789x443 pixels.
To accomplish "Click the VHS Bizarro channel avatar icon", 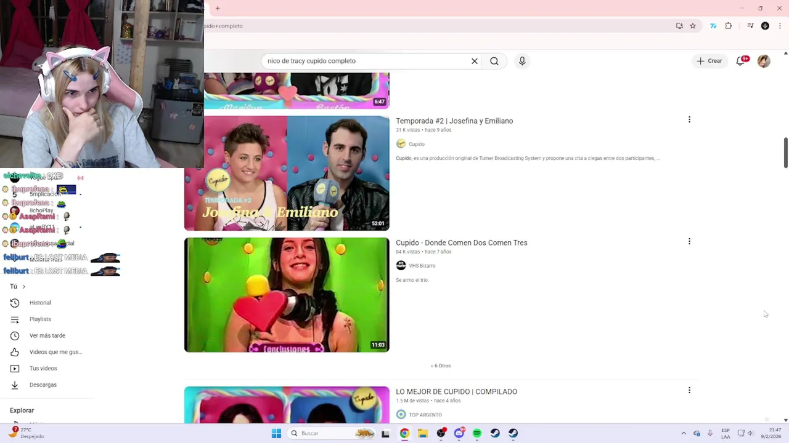I will [x=401, y=266].
